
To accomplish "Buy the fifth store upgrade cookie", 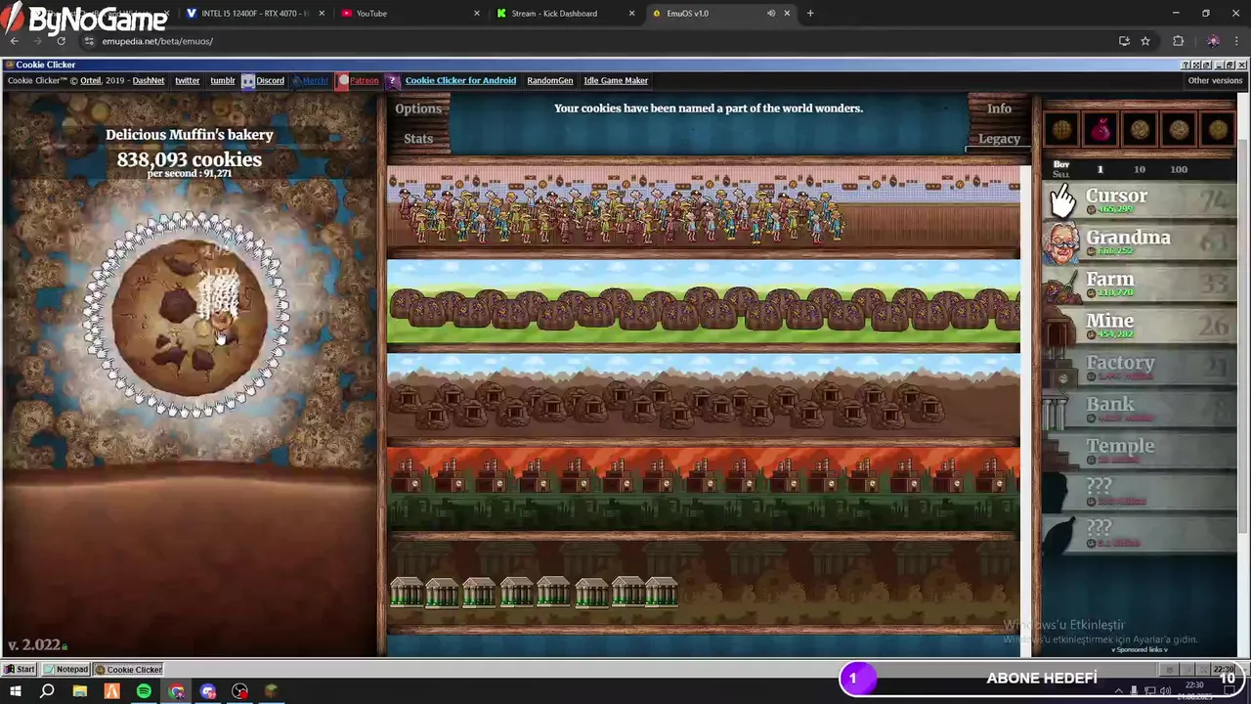I will pyautogui.click(x=1218, y=129).
